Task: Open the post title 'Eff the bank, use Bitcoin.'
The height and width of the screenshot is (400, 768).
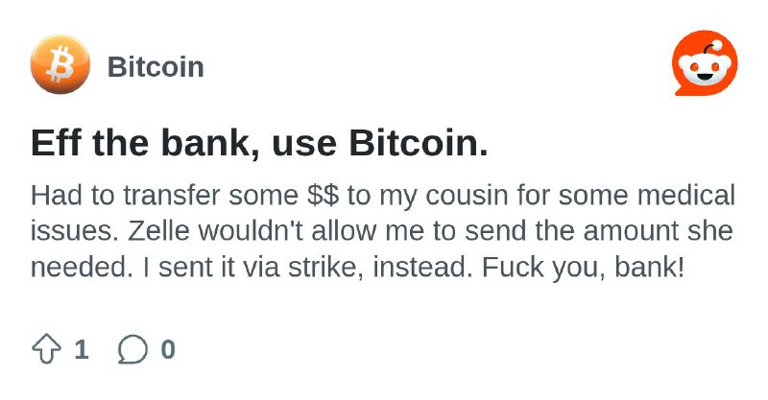Action: (259, 143)
